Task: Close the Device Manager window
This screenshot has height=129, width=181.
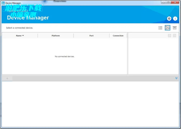Action: tap(175, 2)
